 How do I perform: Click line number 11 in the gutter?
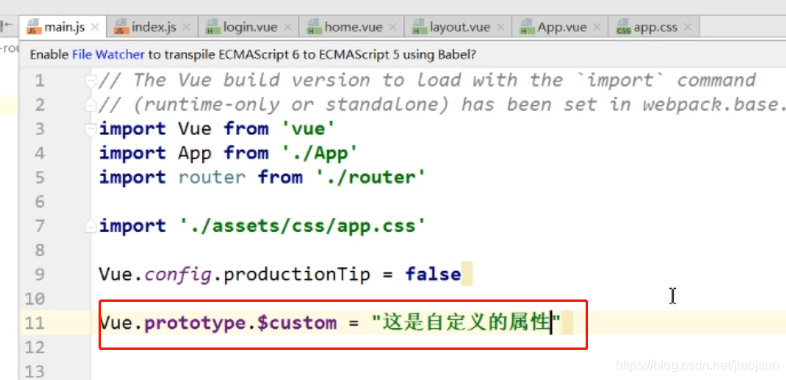click(34, 323)
